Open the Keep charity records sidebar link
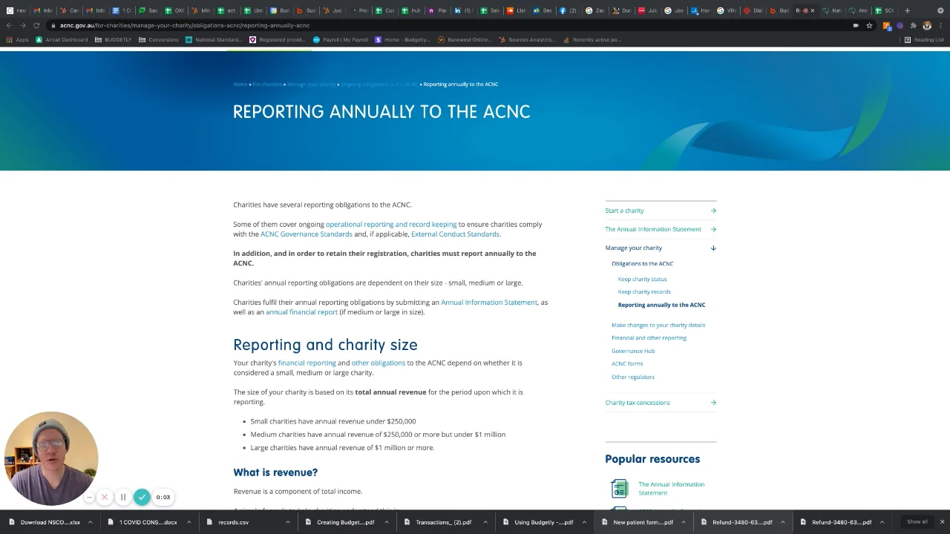The height and width of the screenshot is (534, 950). click(644, 291)
